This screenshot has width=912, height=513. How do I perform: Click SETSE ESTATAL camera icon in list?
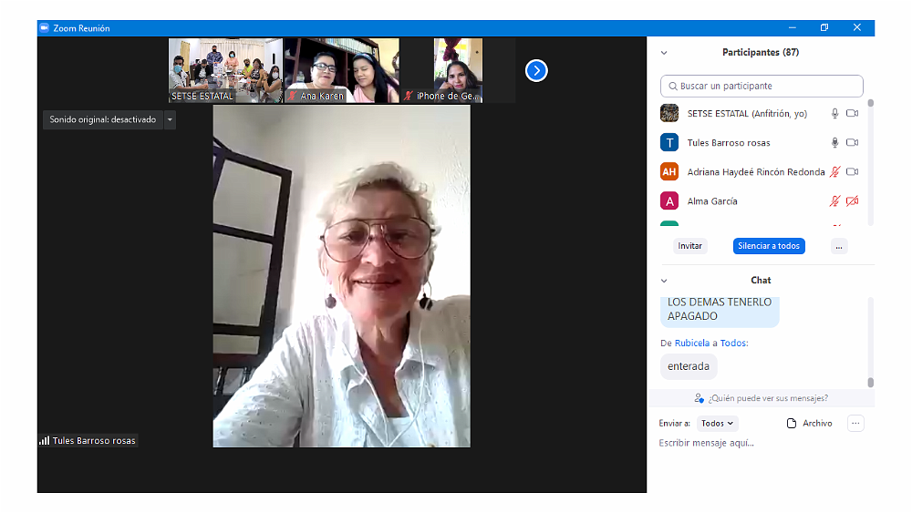(853, 114)
